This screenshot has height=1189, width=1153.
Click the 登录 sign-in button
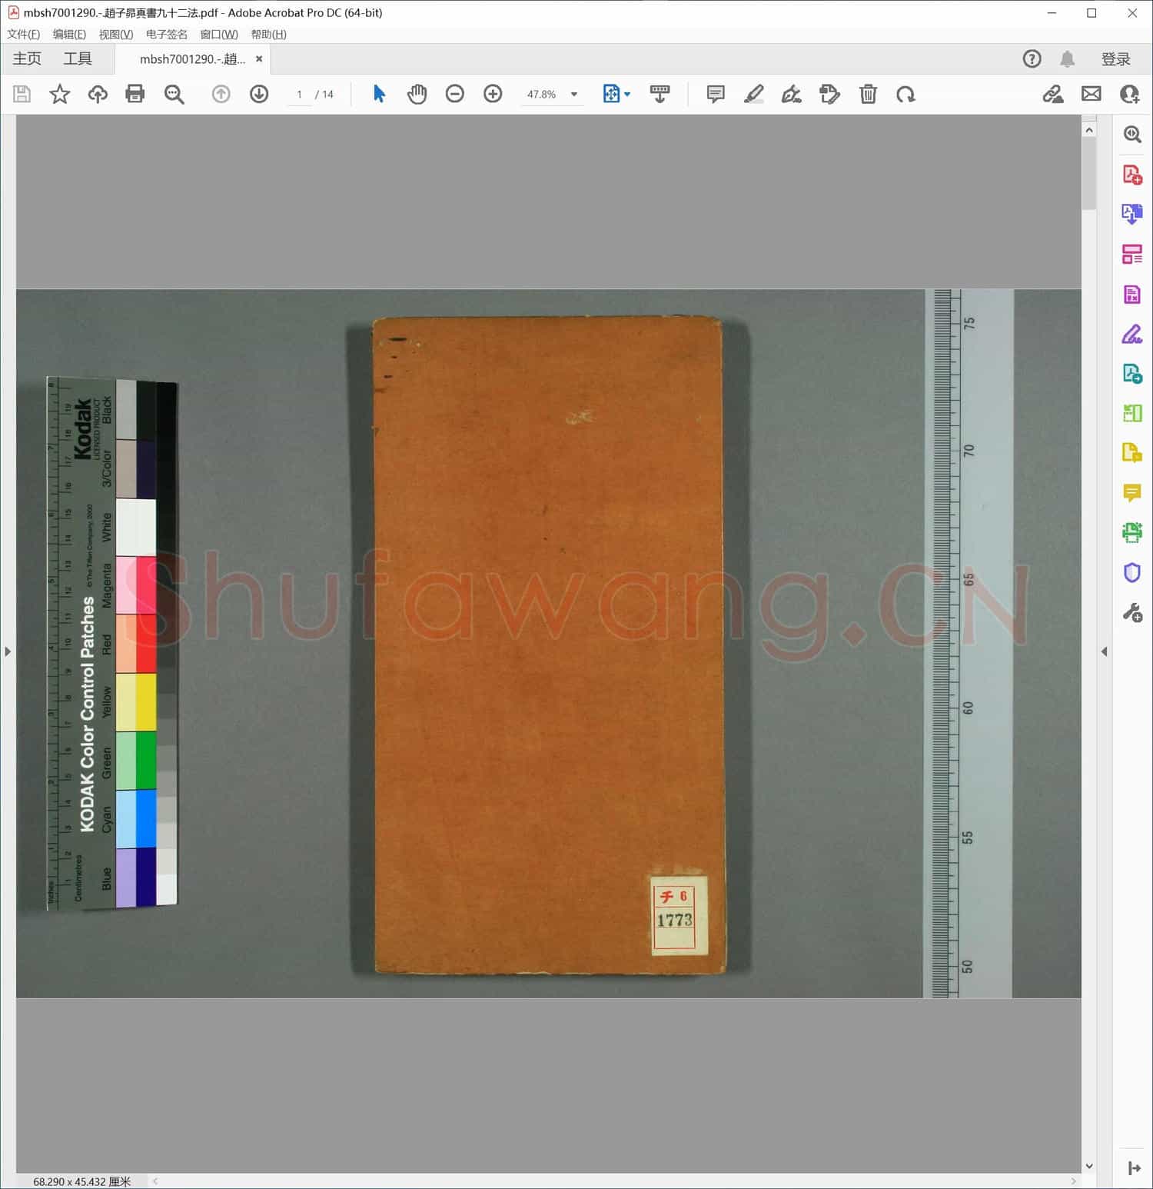(1115, 59)
